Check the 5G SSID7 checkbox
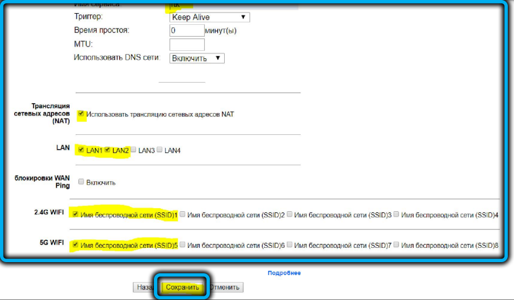 [x=289, y=245]
